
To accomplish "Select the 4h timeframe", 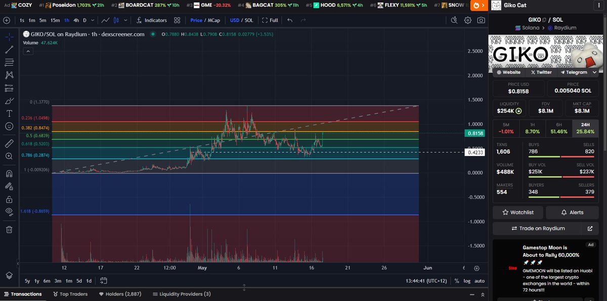I will click(76, 20).
